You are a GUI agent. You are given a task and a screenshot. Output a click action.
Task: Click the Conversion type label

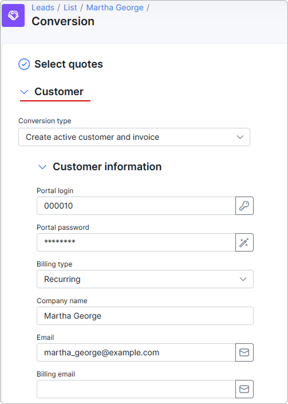point(45,121)
